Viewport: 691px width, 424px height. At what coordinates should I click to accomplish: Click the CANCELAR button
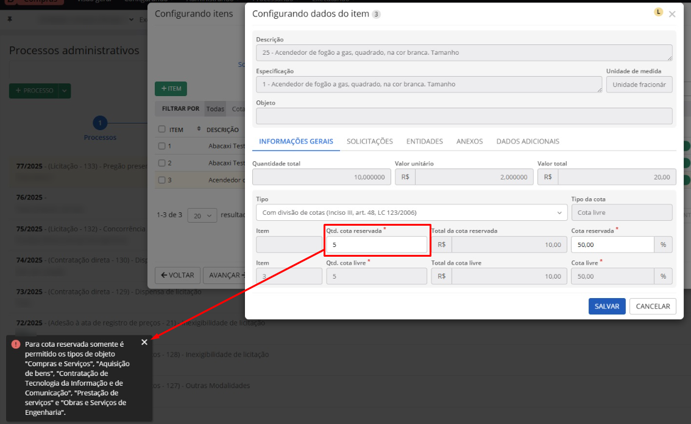[x=653, y=306]
